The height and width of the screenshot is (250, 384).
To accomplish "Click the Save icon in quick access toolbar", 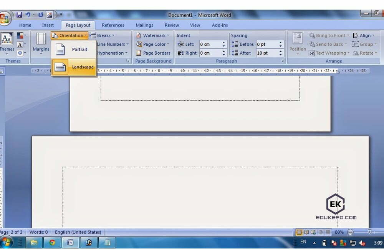I will click(x=19, y=15).
